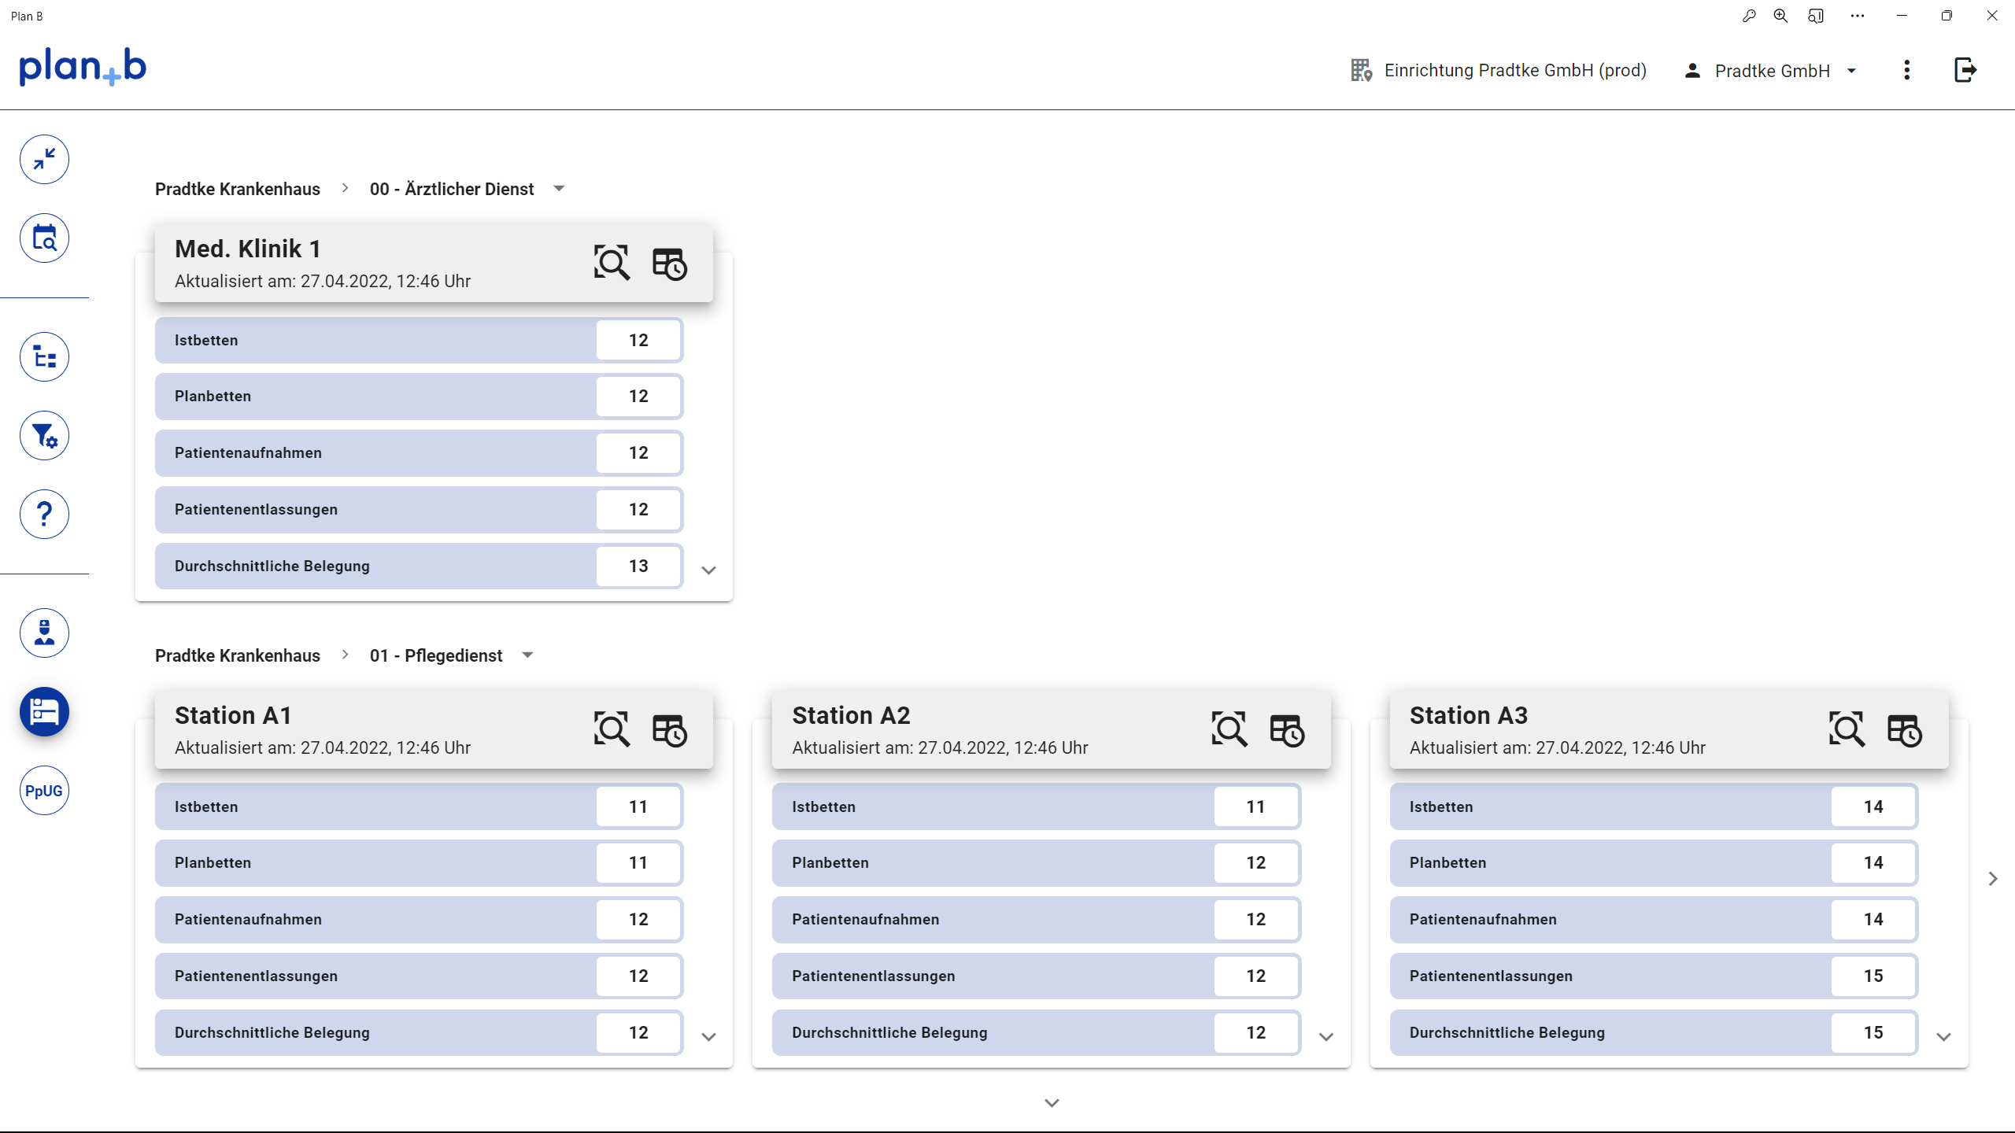Expand 01 - Pflegedienst dropdown
This screenshot has height=1133, width=2015.
coord(527,655)
